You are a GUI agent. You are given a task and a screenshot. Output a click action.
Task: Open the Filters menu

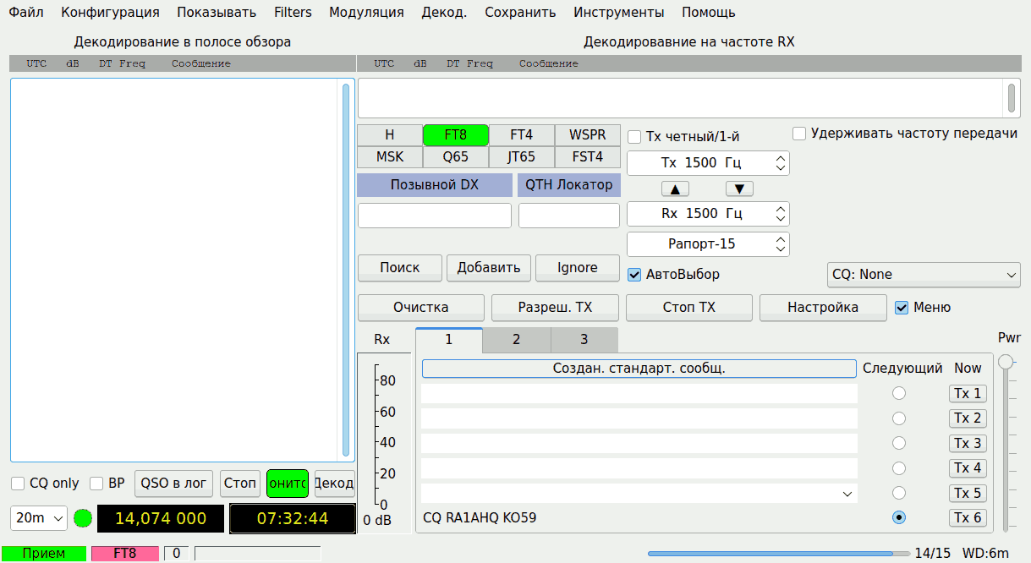pos(293,13)
